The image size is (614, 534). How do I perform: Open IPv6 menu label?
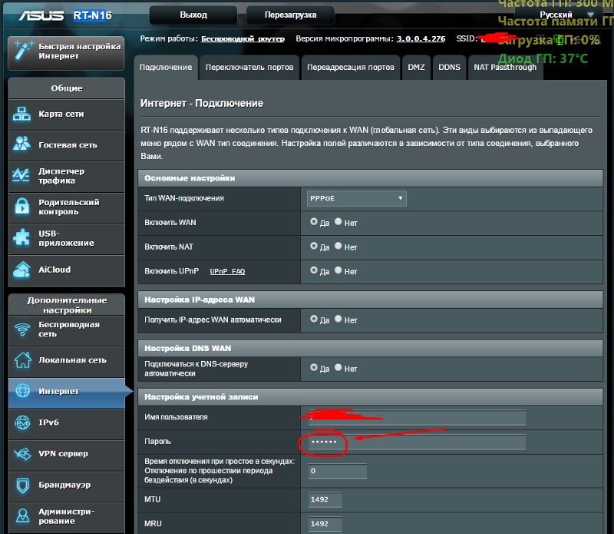click(x=48, y=423)
